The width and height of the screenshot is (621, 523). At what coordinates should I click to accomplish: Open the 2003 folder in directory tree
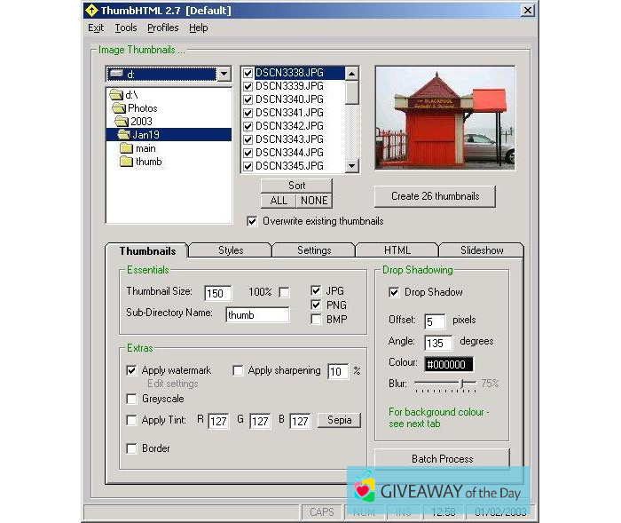(x=141, y=122)
